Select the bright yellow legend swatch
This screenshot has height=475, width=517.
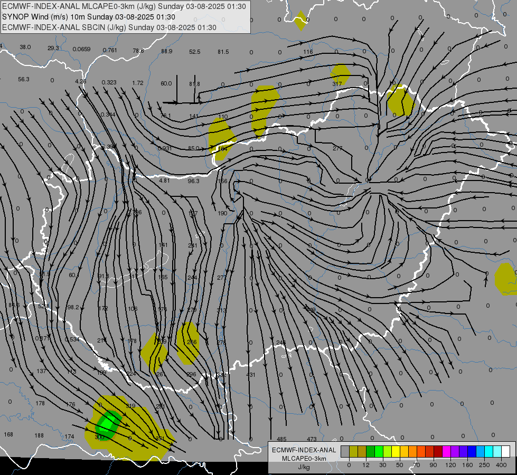point(396,451)
